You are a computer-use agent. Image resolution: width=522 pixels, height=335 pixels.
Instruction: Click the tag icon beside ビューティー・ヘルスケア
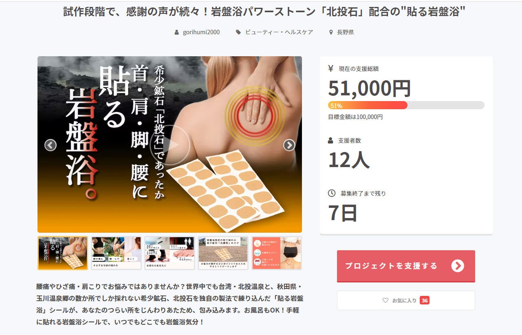(x=238, y=32)
